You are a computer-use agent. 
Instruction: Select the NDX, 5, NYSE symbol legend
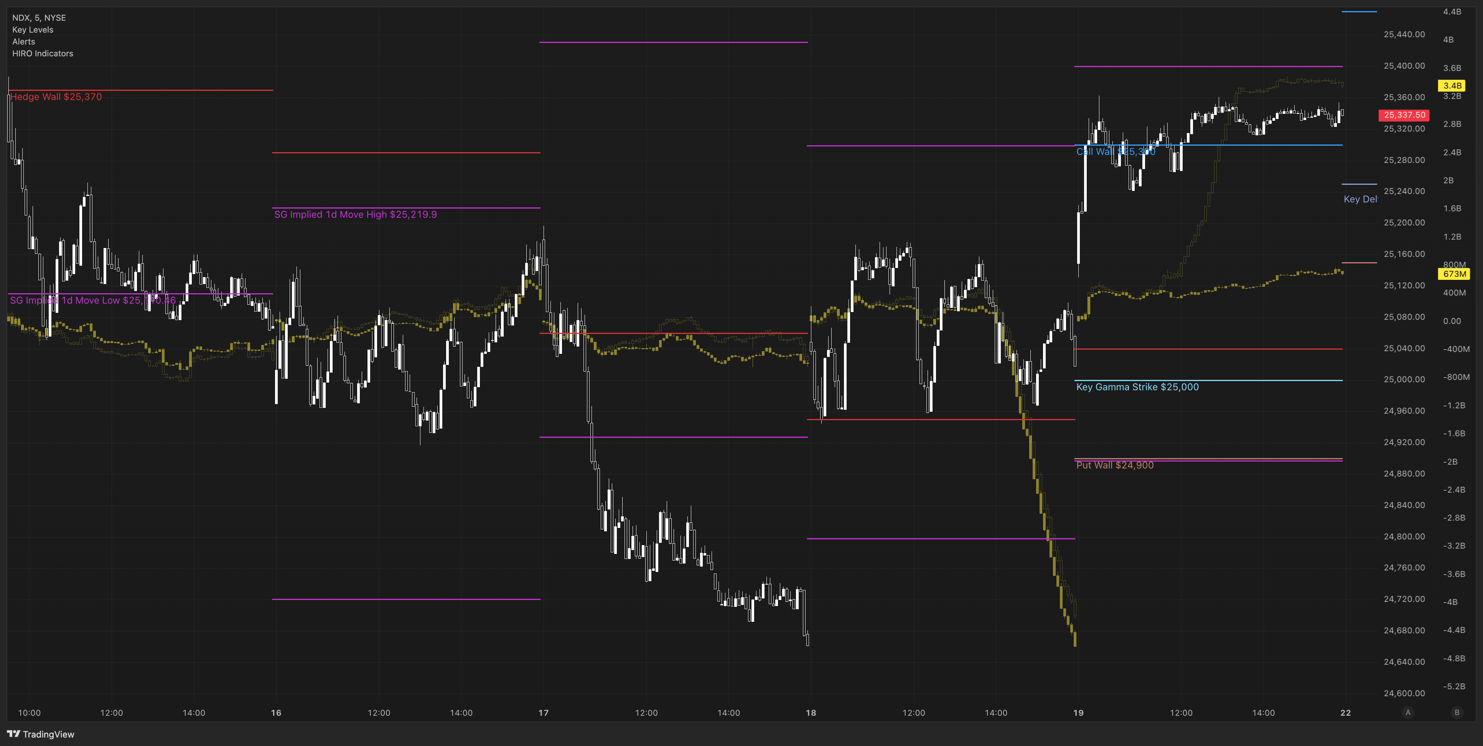39,18
